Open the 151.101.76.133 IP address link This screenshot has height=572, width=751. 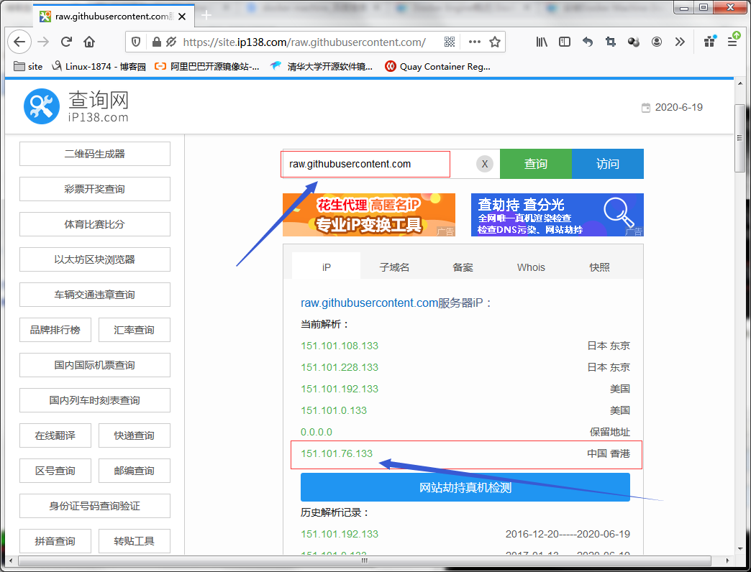point(337,453)
